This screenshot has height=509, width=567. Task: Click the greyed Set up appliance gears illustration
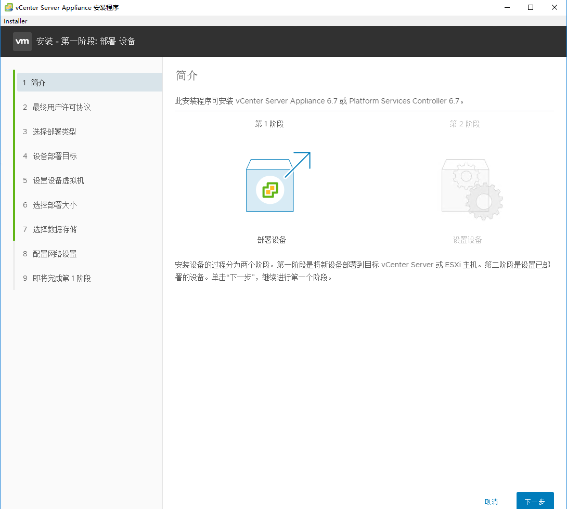coord(472,189)
